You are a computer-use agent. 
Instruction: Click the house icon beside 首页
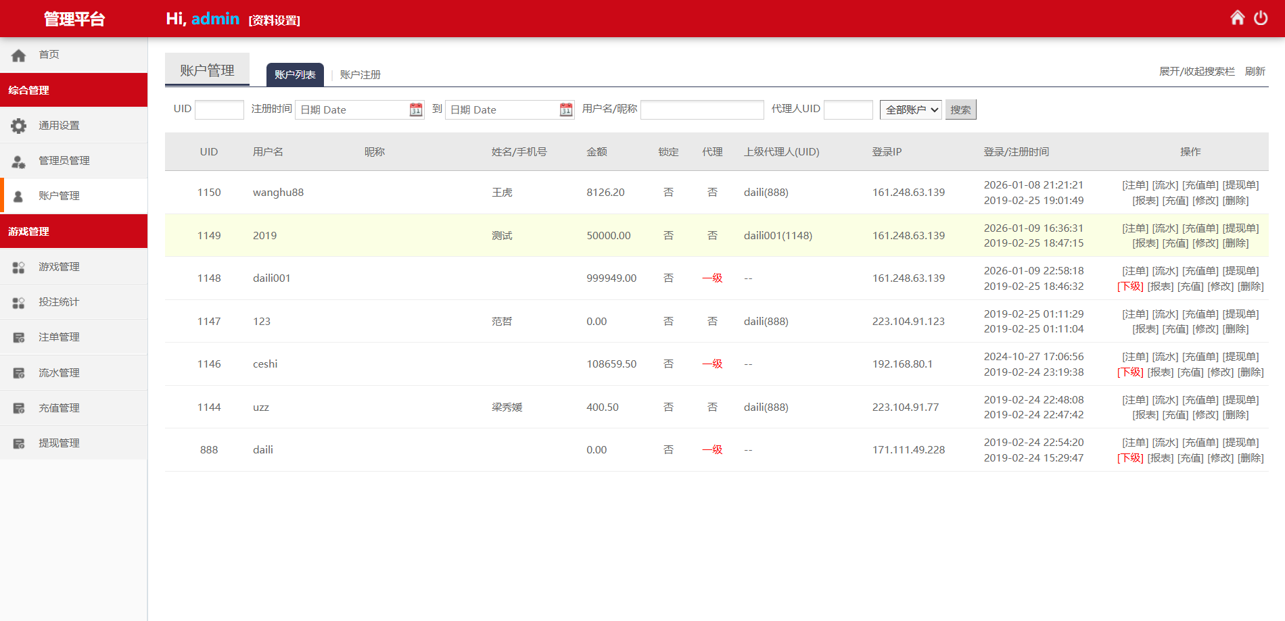pyautogui.click(x=19, y=55)
